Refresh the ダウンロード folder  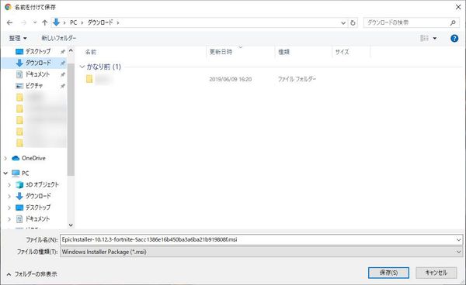click(x=353, y=22)
